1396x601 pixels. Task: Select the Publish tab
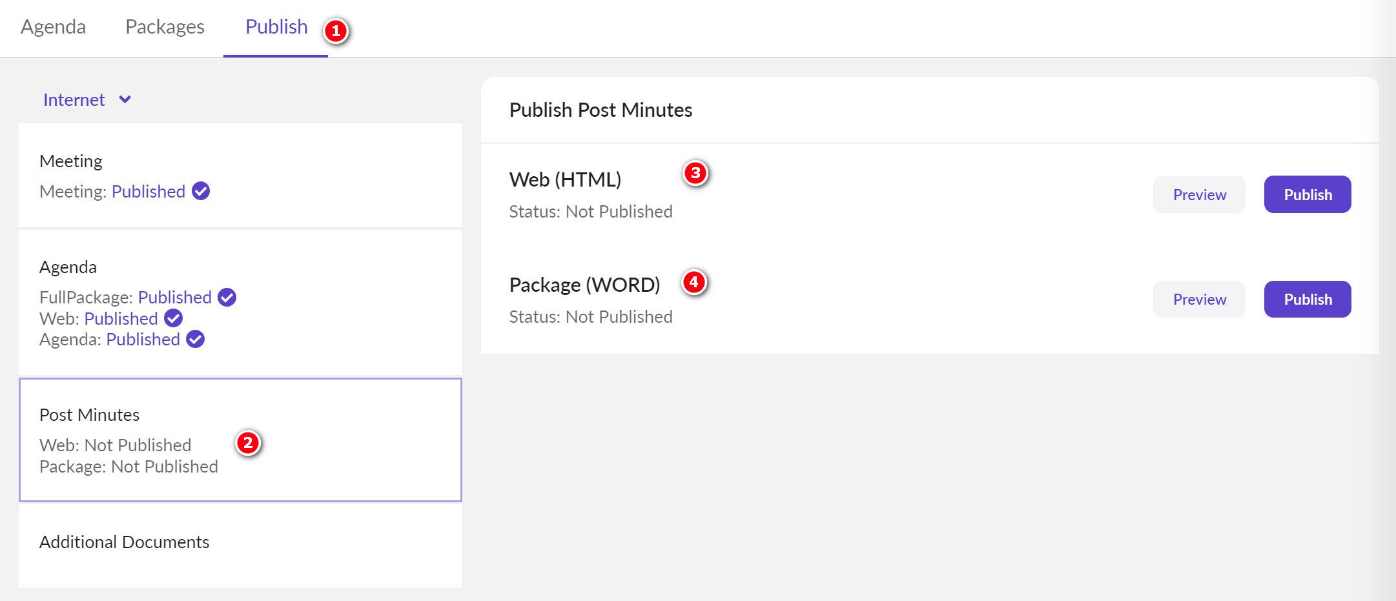tap(276, 27)
